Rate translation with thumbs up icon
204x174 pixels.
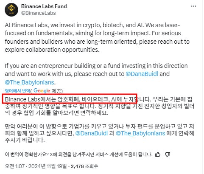[x=158, y=154]
